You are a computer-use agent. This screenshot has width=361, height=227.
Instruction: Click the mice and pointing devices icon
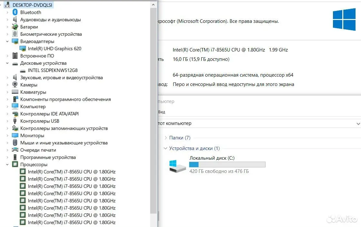coord(15,143)
